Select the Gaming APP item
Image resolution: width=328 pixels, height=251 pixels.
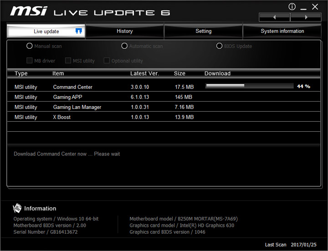click(x=68, y=97)
